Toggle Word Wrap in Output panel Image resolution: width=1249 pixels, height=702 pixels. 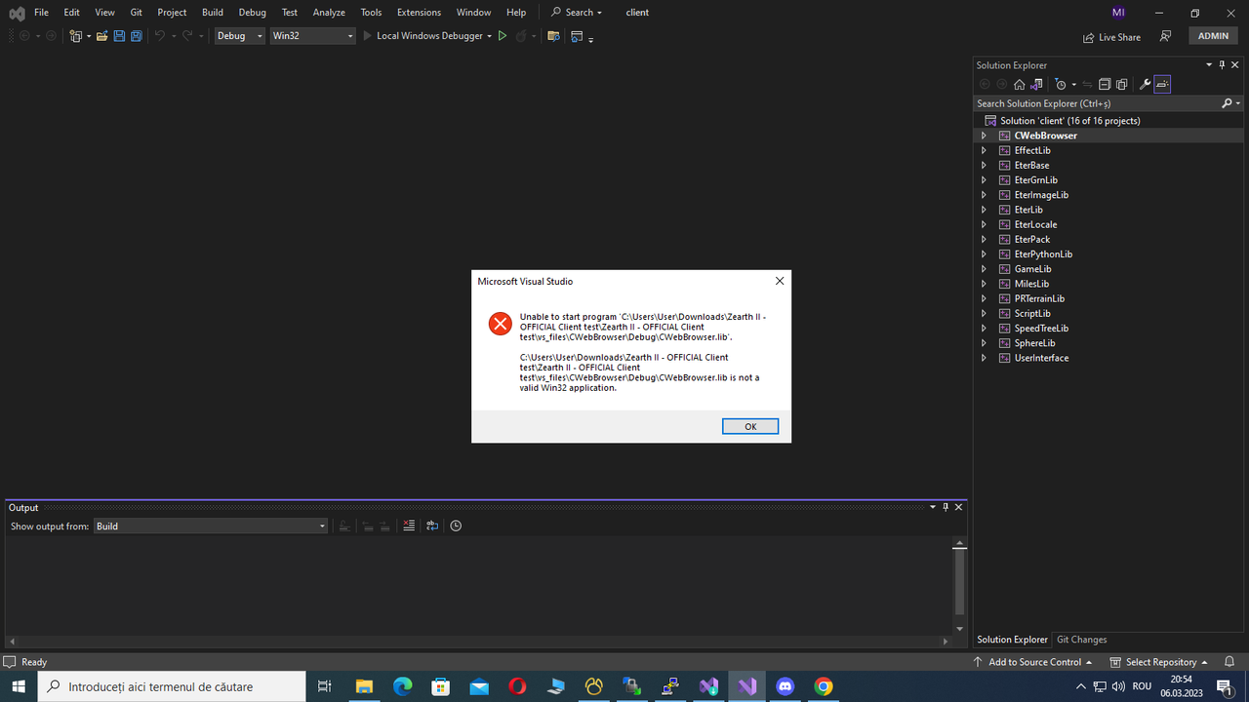click(432, 526)
